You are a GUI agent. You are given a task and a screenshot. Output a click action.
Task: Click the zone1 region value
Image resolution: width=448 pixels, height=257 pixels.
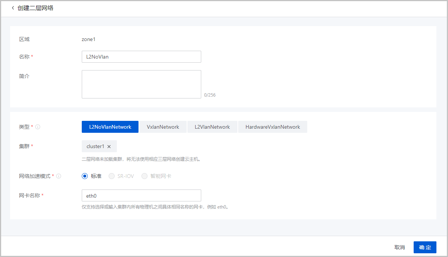coord(89,39)
